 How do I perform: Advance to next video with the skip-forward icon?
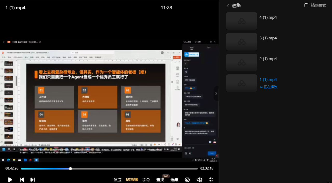pos(33,179)
